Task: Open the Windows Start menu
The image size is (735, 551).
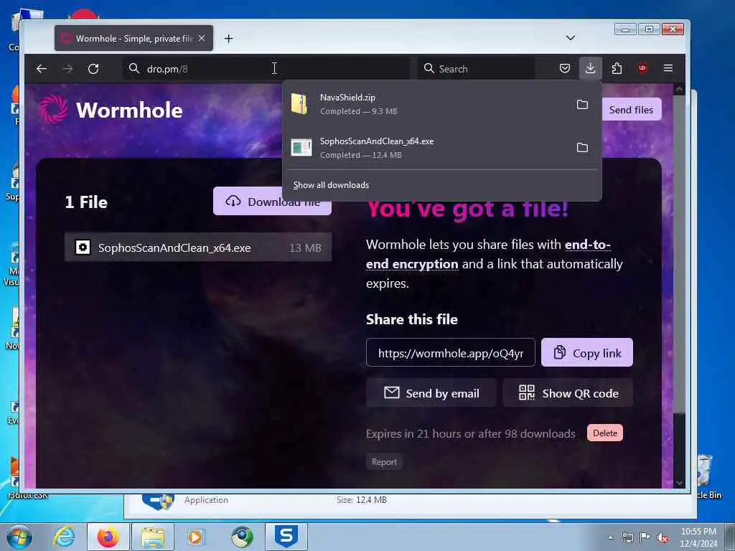Action: coord(19,537)
